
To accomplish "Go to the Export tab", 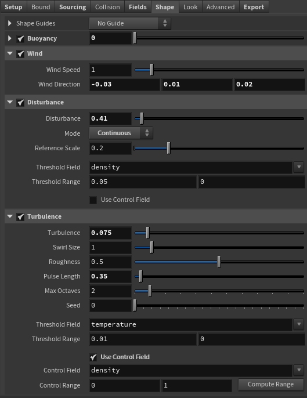I will (x=254, y=7).
